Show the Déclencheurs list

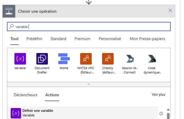[25, 95]
